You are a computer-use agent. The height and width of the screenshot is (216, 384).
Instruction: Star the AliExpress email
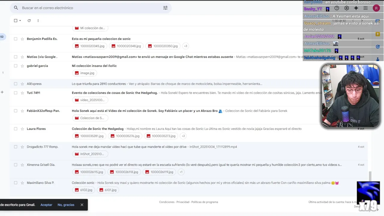[x=22, y=84]
